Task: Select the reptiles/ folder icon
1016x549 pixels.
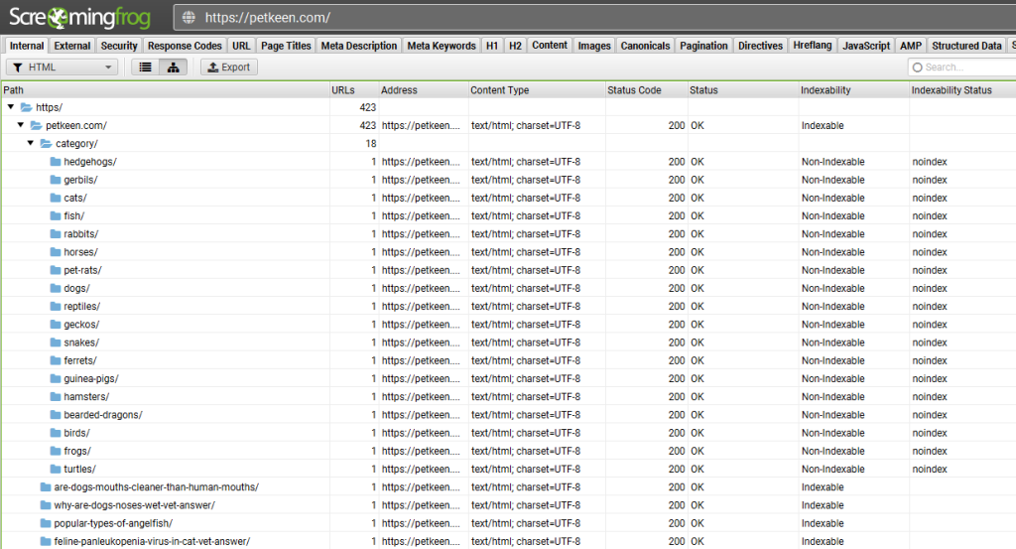Action: (x=56, y=307)
